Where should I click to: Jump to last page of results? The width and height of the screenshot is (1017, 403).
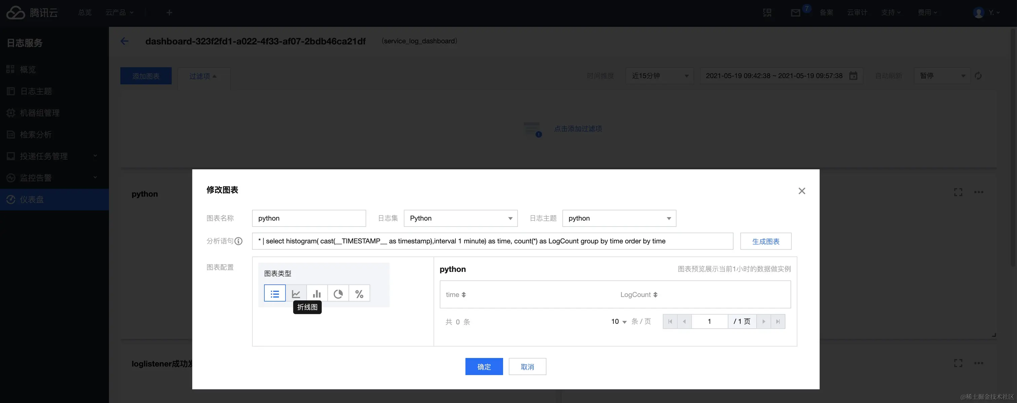coord(778,322)
